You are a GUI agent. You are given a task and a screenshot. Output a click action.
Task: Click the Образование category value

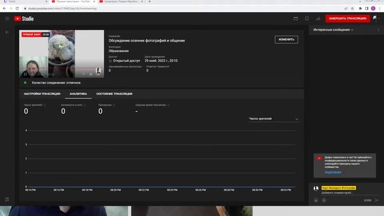point(119,51)
